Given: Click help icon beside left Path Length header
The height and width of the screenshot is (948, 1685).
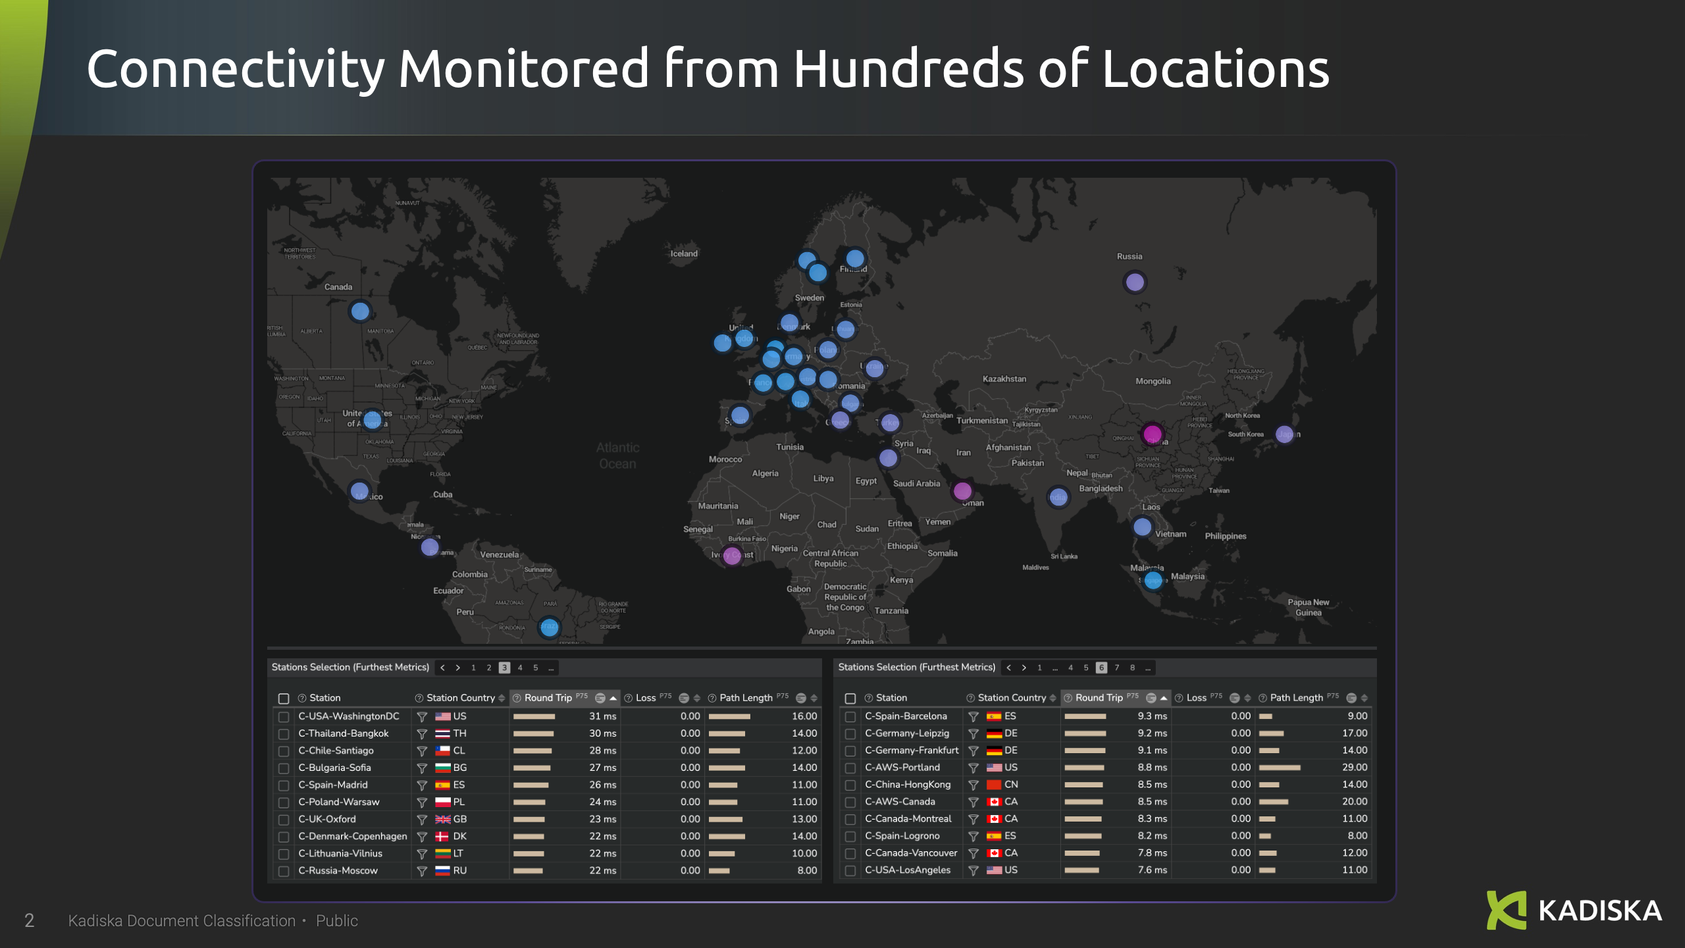Looking at the screenshot, I should 712,698.
